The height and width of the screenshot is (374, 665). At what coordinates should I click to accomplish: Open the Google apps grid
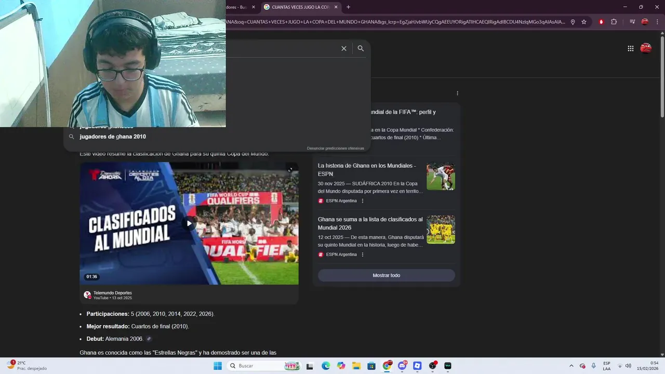(x=630, y=48)
